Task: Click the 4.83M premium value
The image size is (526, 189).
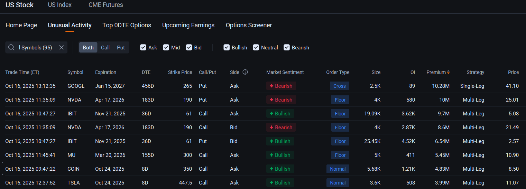Action: 442,169
